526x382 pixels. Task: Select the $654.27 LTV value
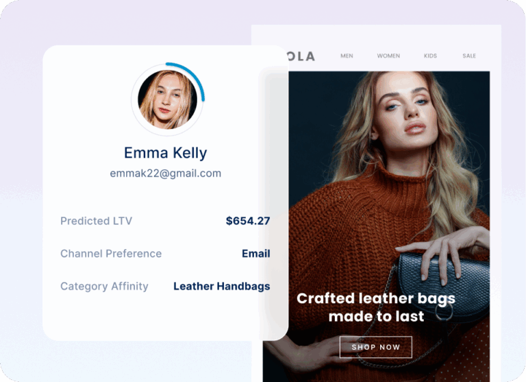pyautogui.click(x=248, y=221)
